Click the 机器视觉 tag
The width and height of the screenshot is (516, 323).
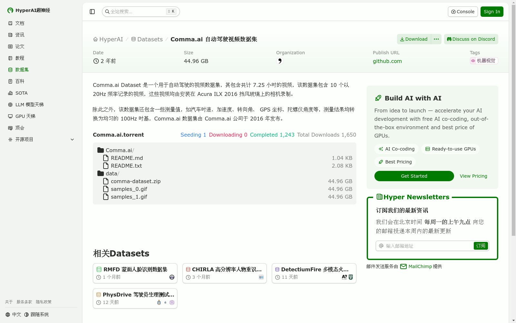tap(484, 61)
